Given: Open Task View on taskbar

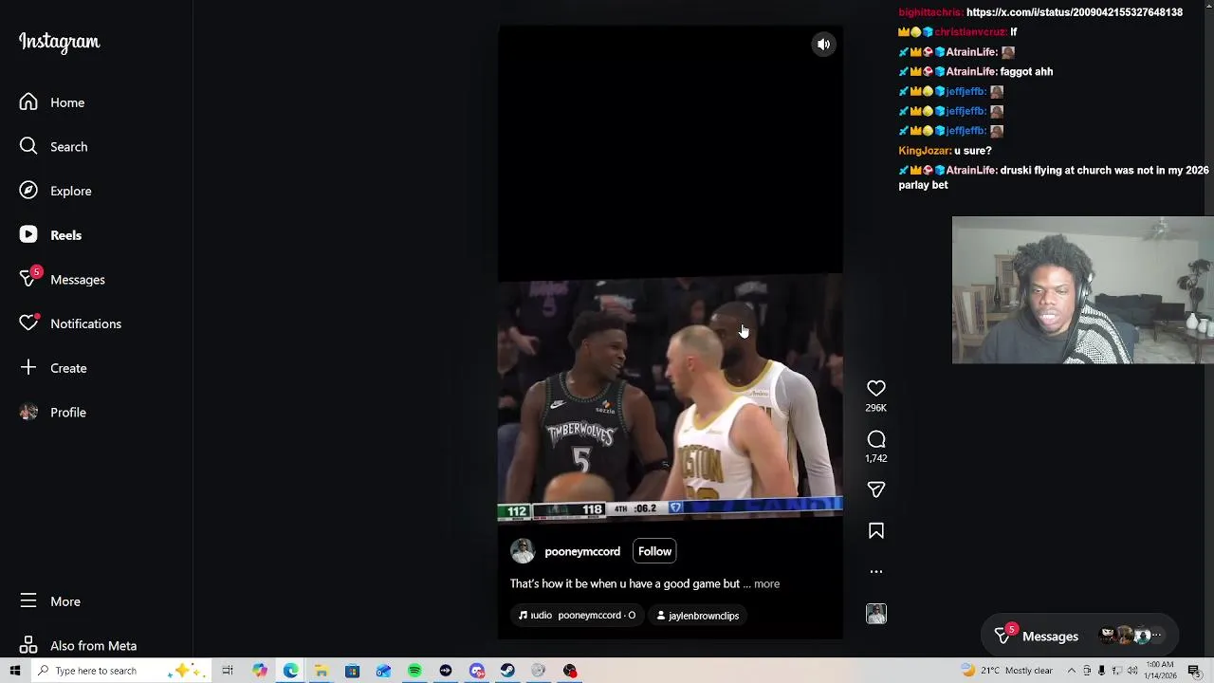Looking at the screenshot, I should [x=228, y=671].
